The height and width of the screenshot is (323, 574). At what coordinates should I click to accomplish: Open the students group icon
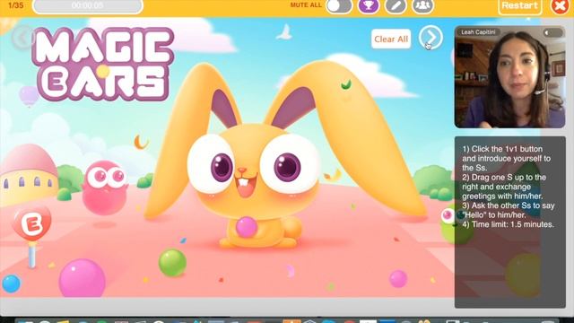pos(422,6)
